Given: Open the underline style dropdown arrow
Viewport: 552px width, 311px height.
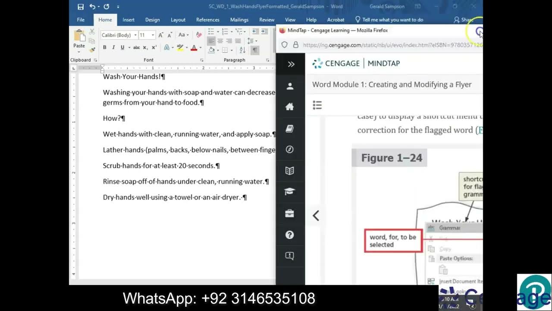Looking at the screenshot, I should click(129, 48).
